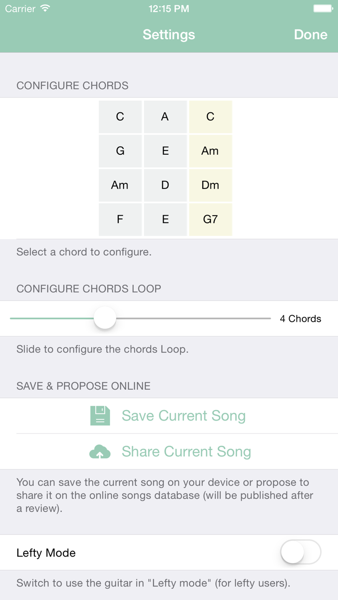Select the Am chord in the first column
Screen dimensions: 338x600
tap(120, 185)
